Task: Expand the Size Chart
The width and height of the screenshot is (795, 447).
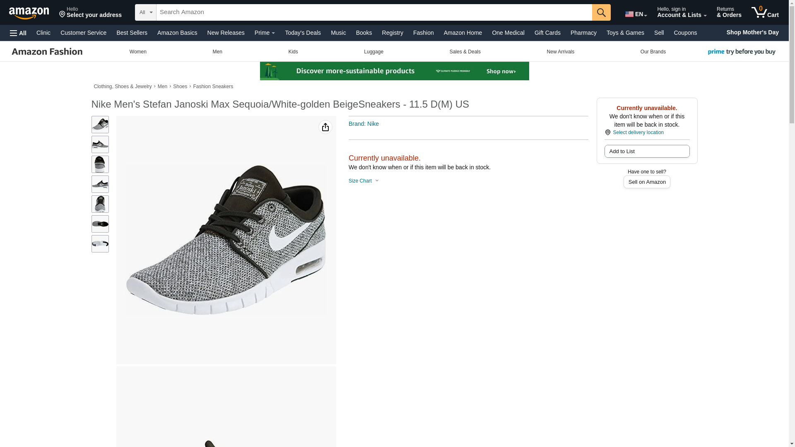Action: click(x=364, y=181)
